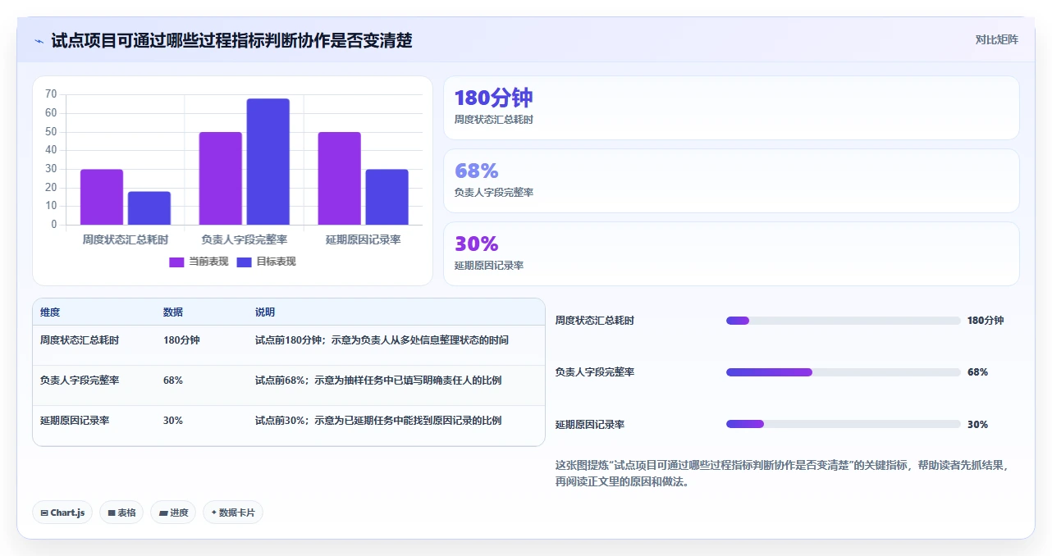The height and width of the screenshot is (556, 1052).
Task: Select table cell 负责人字段完整率
Action: 80,381
